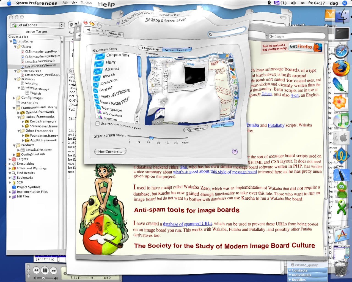Collapse the Classes group in Xcode
The width and height of the screenshot is (352, 282).
pyautogui.click(x=15, y=47)
